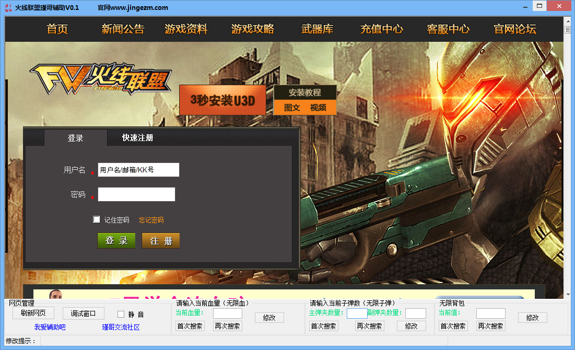This screenshot has height=350, width=575.
Task: Switch to the 登录 tab
Action: coord(76,138)
